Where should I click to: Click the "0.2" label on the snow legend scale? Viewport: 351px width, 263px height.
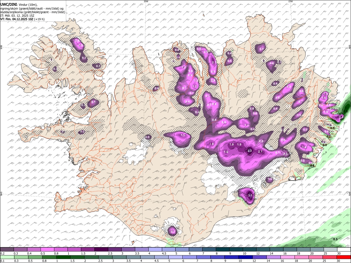pyautogui.click(x=2, y=253)
